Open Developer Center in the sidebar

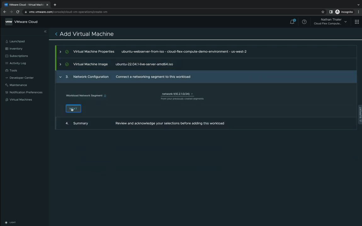[21, 78]
